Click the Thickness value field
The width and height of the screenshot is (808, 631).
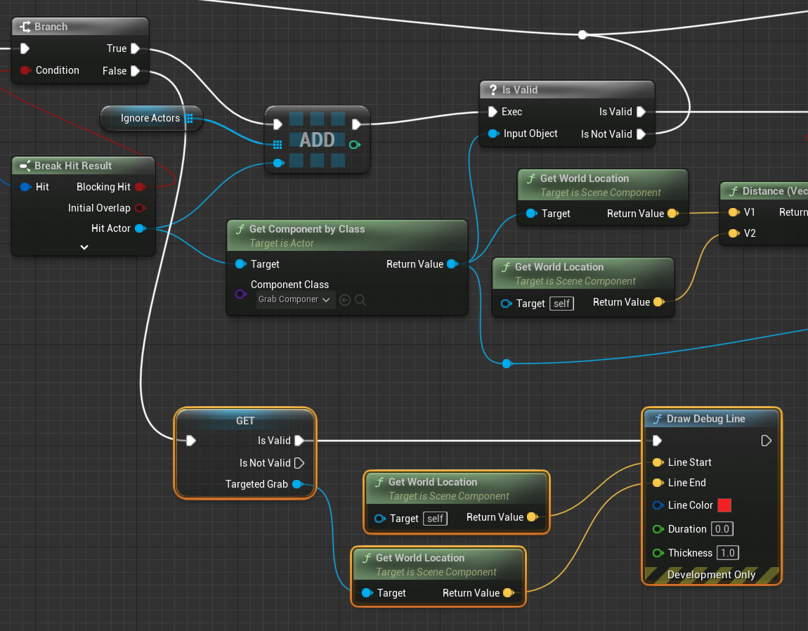tap(727, 553)
